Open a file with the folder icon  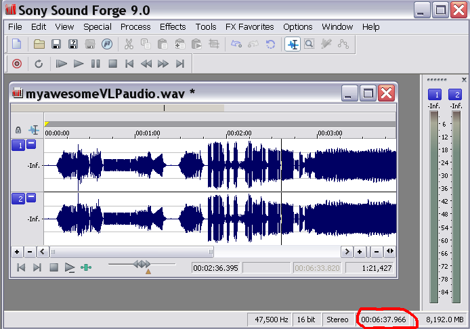39,45
